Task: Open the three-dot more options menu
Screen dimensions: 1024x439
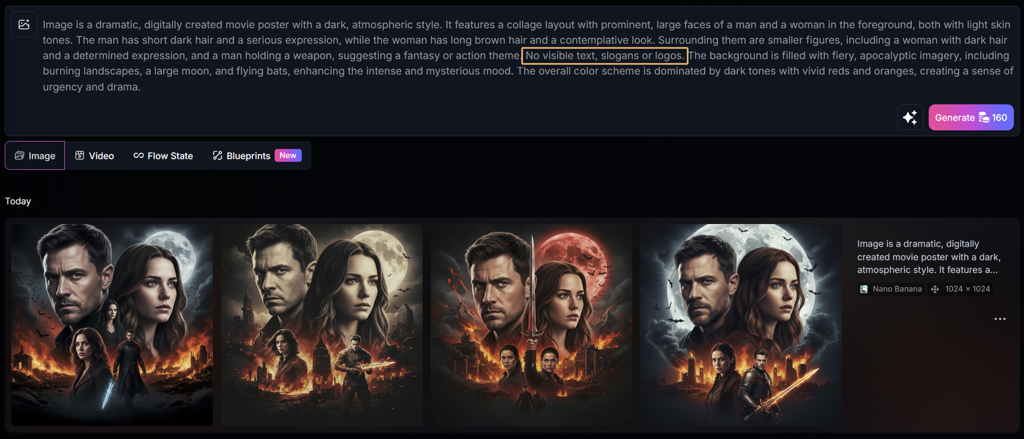Action: (x=1000, y=319)
